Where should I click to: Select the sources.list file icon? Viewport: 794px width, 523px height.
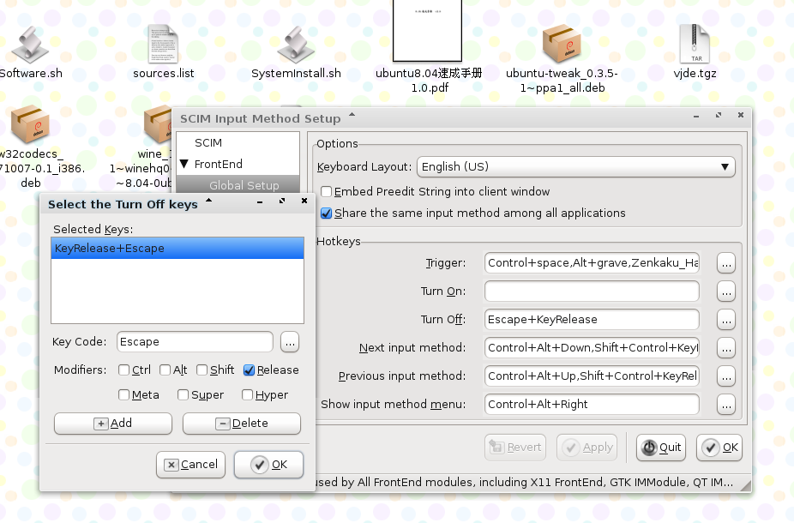(163, 44)
